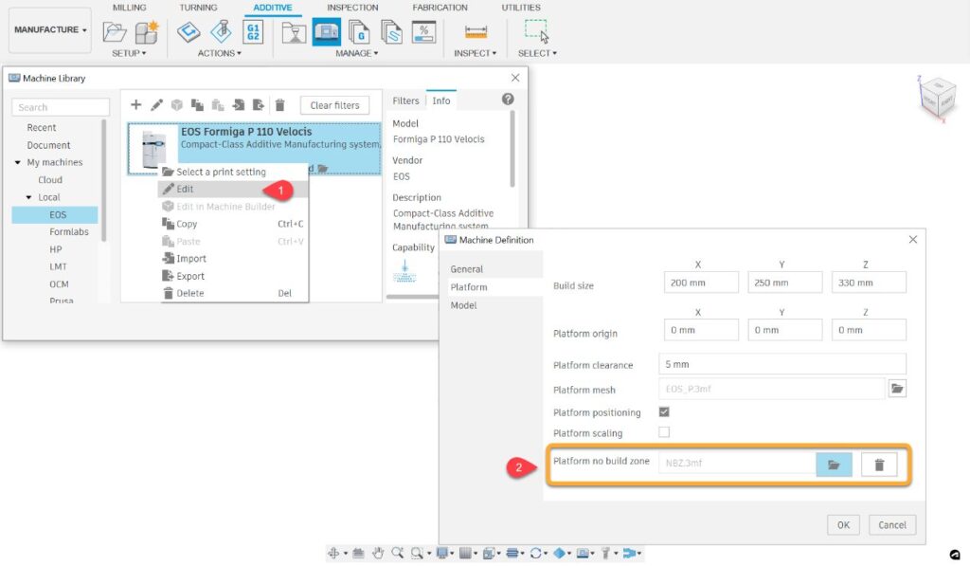Open Machine Library help with the question mark icon
The image size is (970, 566).
509,99
